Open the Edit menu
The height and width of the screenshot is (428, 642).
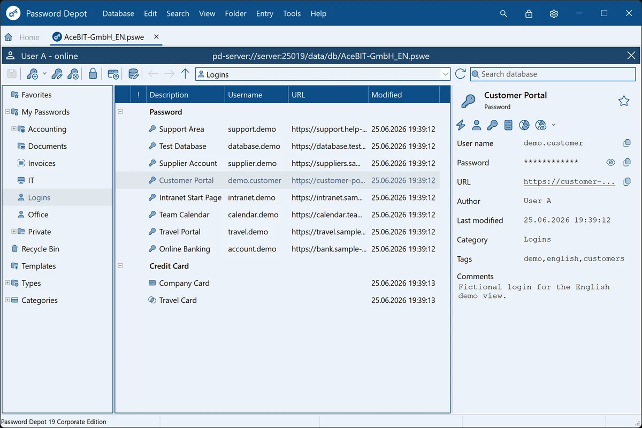tap(150, 14)
